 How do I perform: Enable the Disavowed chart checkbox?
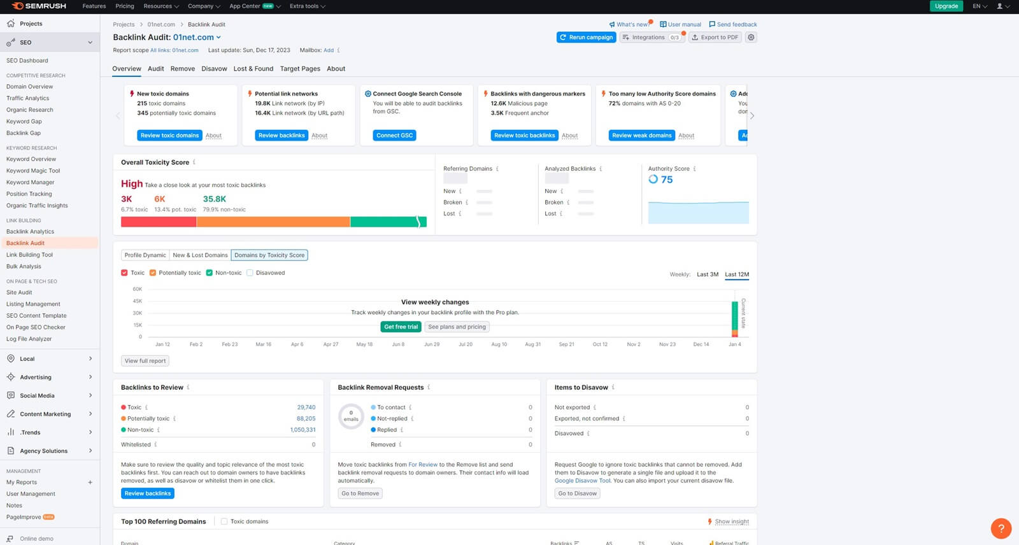[x=250, y=272]
